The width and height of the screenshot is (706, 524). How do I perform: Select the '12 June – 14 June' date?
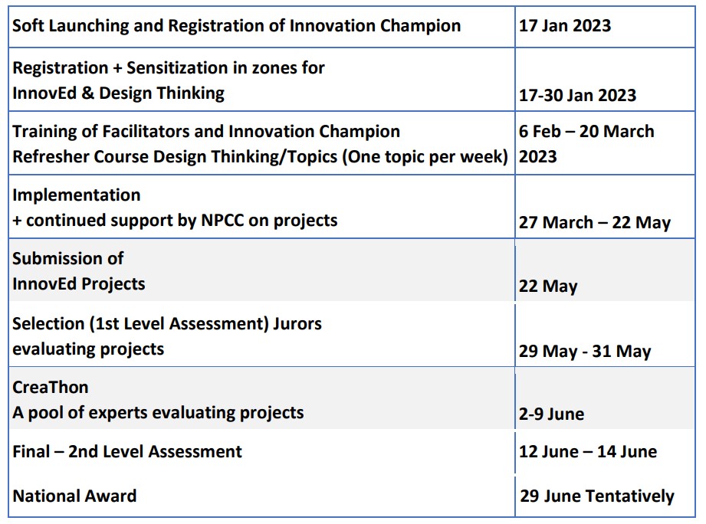588,451
